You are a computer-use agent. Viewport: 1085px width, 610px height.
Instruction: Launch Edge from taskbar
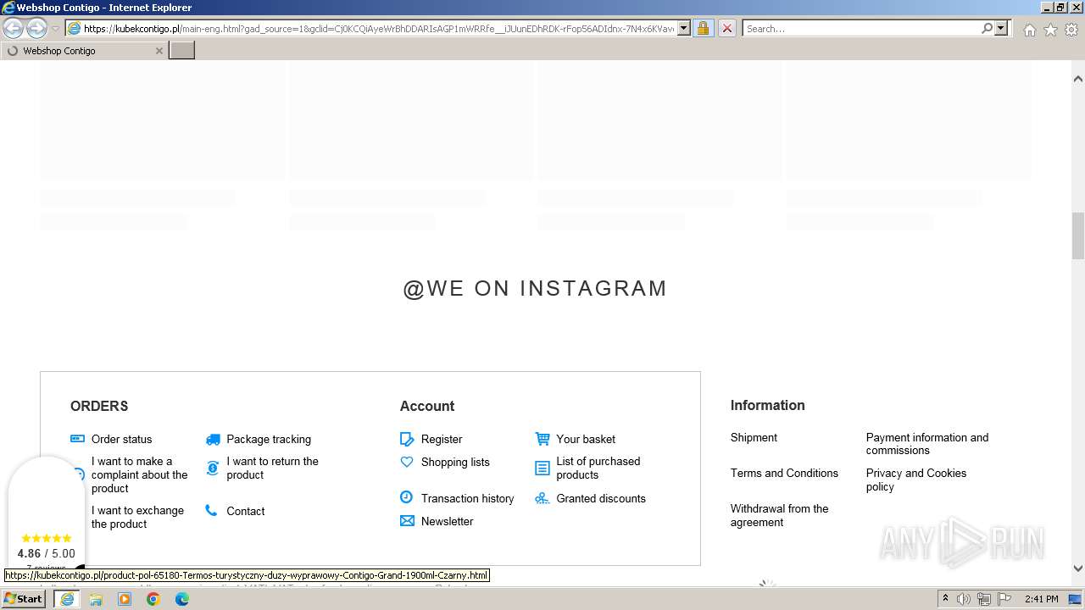coord(182,599)
